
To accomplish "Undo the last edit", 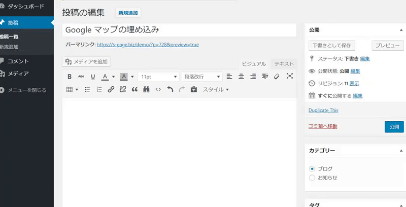I will [170, 89].
